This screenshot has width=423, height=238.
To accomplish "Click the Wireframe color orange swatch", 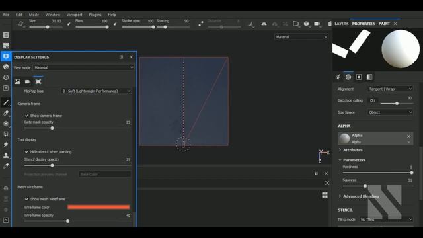I will (x=98, y=207).
